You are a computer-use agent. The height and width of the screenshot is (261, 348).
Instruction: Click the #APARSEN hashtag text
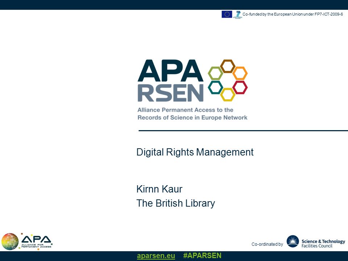[x=202, y=256]
